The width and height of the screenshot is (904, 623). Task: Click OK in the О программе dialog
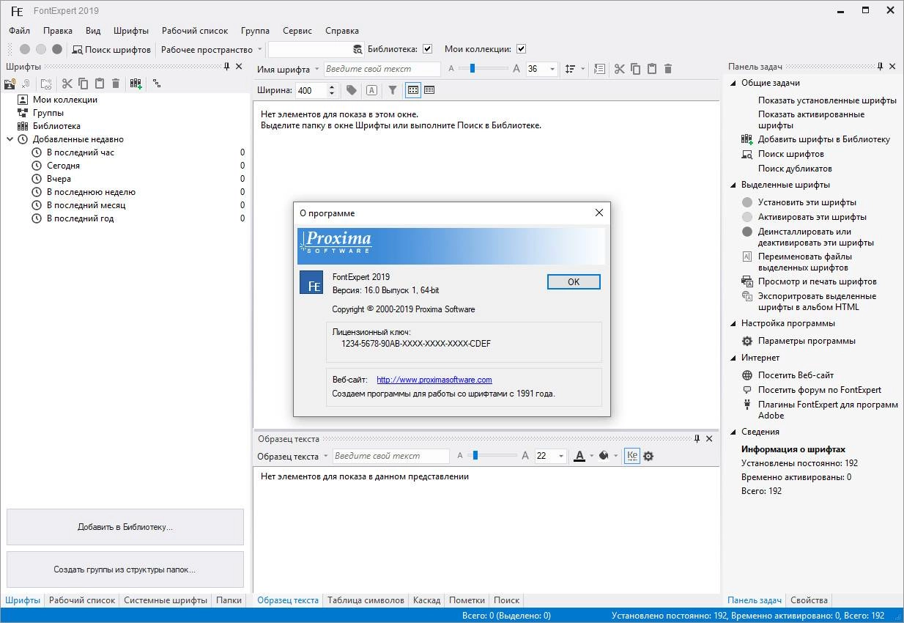[574, 281]
